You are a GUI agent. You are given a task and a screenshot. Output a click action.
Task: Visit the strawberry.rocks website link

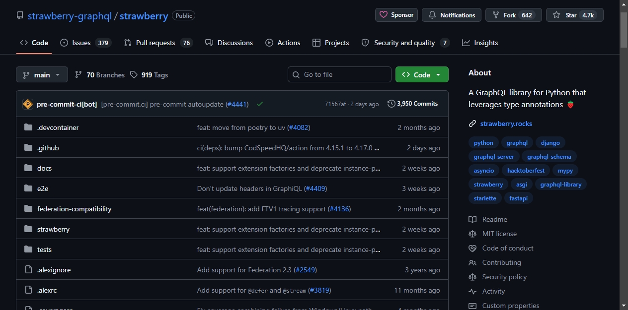(506, 124)
